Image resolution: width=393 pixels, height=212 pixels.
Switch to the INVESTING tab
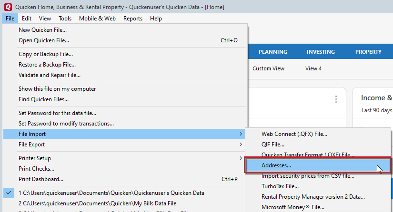pos(321,52)
